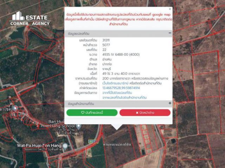Click the red ปิดหน้าต่าง button

click(145, 113)
